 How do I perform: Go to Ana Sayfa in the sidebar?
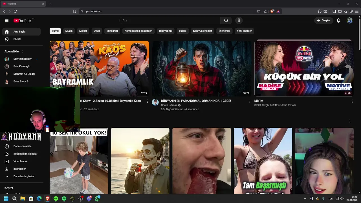pyautogui.click(x=21, y=32)
